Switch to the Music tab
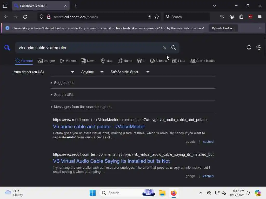The image size is (266, 199). (125, 61)
